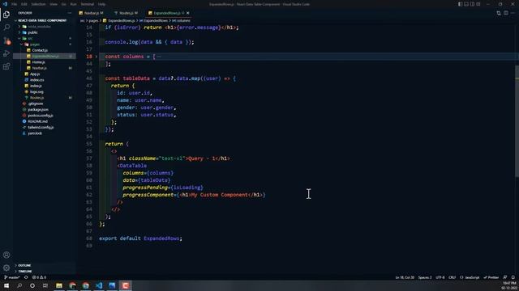Open Home.js in explorer

tap(38, 62)
